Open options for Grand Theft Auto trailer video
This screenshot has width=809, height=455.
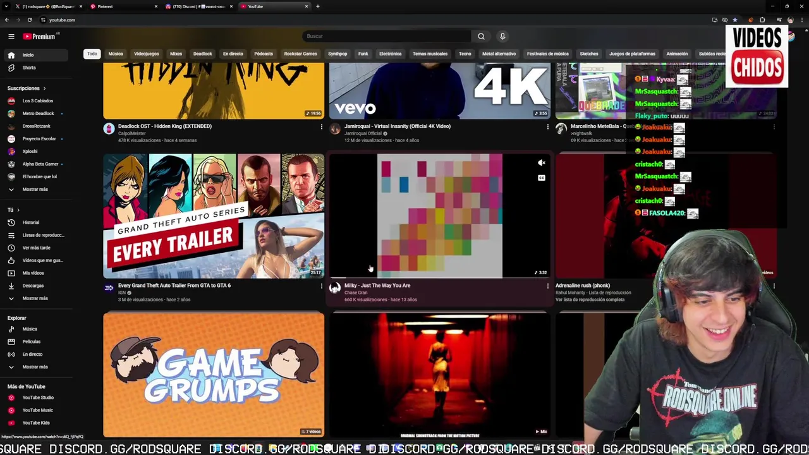coord(321,286)
